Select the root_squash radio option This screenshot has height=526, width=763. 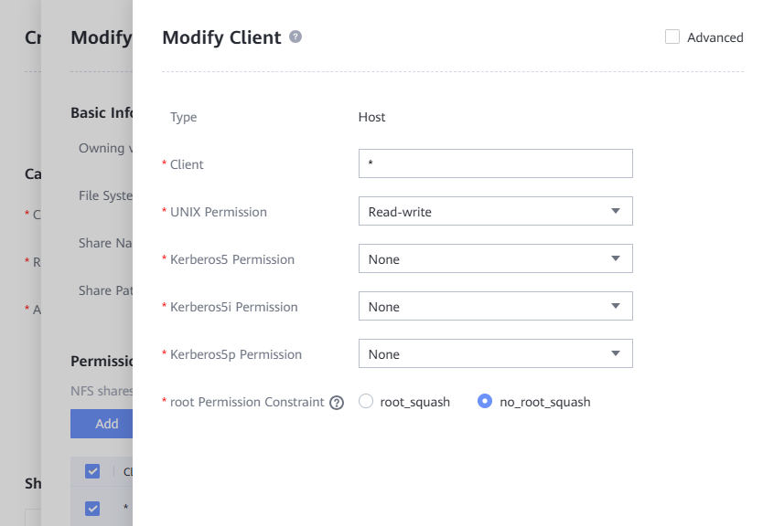point(366,401)
